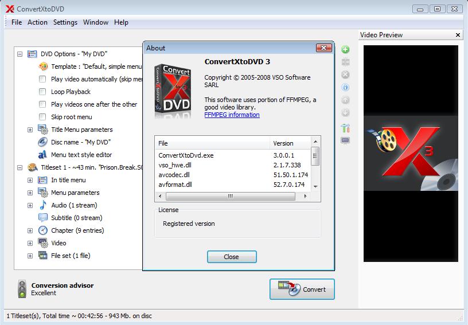Open the settings tools icon
468x325 pixels.
coord(345,128)
